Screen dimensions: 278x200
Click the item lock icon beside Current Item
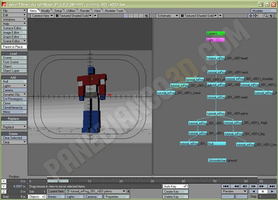tap(128, 191)
